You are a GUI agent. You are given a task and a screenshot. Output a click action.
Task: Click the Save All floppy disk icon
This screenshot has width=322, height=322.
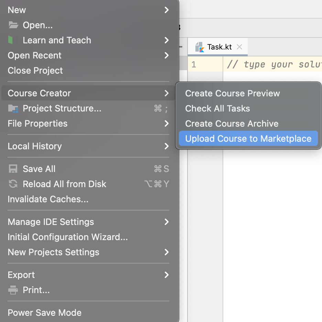[13, 169]
